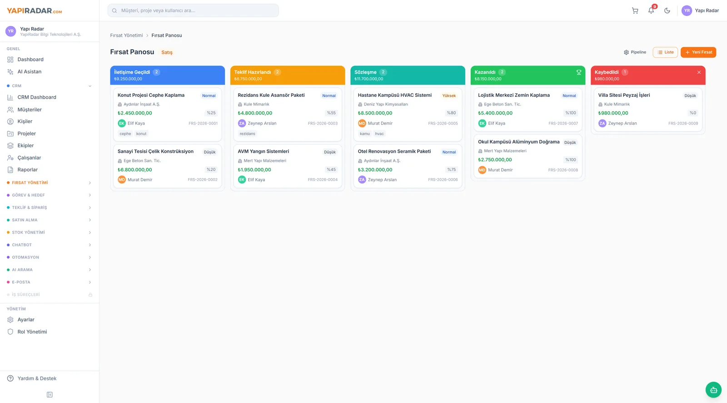Click the trophy icon in Kazanıldı column

(579, 72)
